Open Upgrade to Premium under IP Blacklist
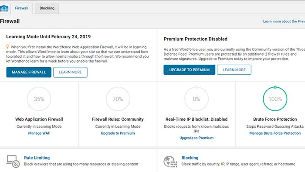Screen dimensions: 305x172 pos(197,138)
